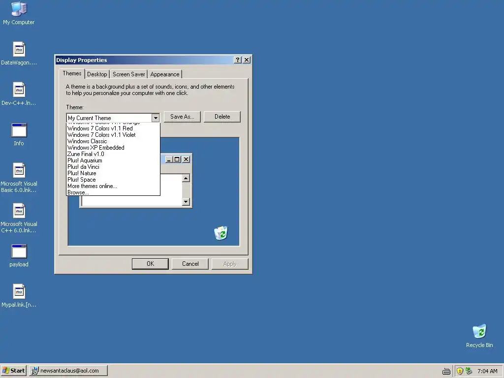Choose the Plus! da Vinci theme
This screenshot has height=378, width=504.
pos(113,167)
